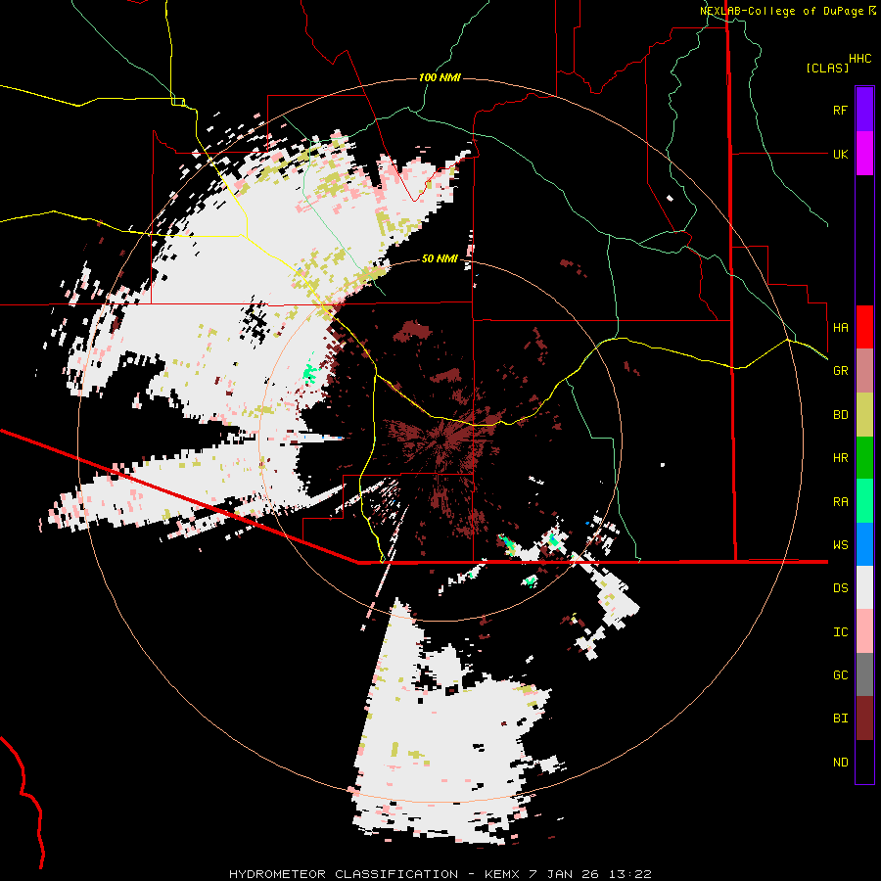The height and width of the screenshot is (881, 881).
Task: Select the BI dark red legend swatch
Action: click(x=864, y=719)
